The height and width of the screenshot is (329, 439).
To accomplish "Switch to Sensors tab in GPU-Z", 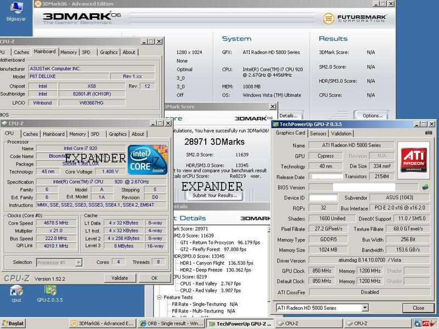I will pyautogui.click(x=318, y=133).
